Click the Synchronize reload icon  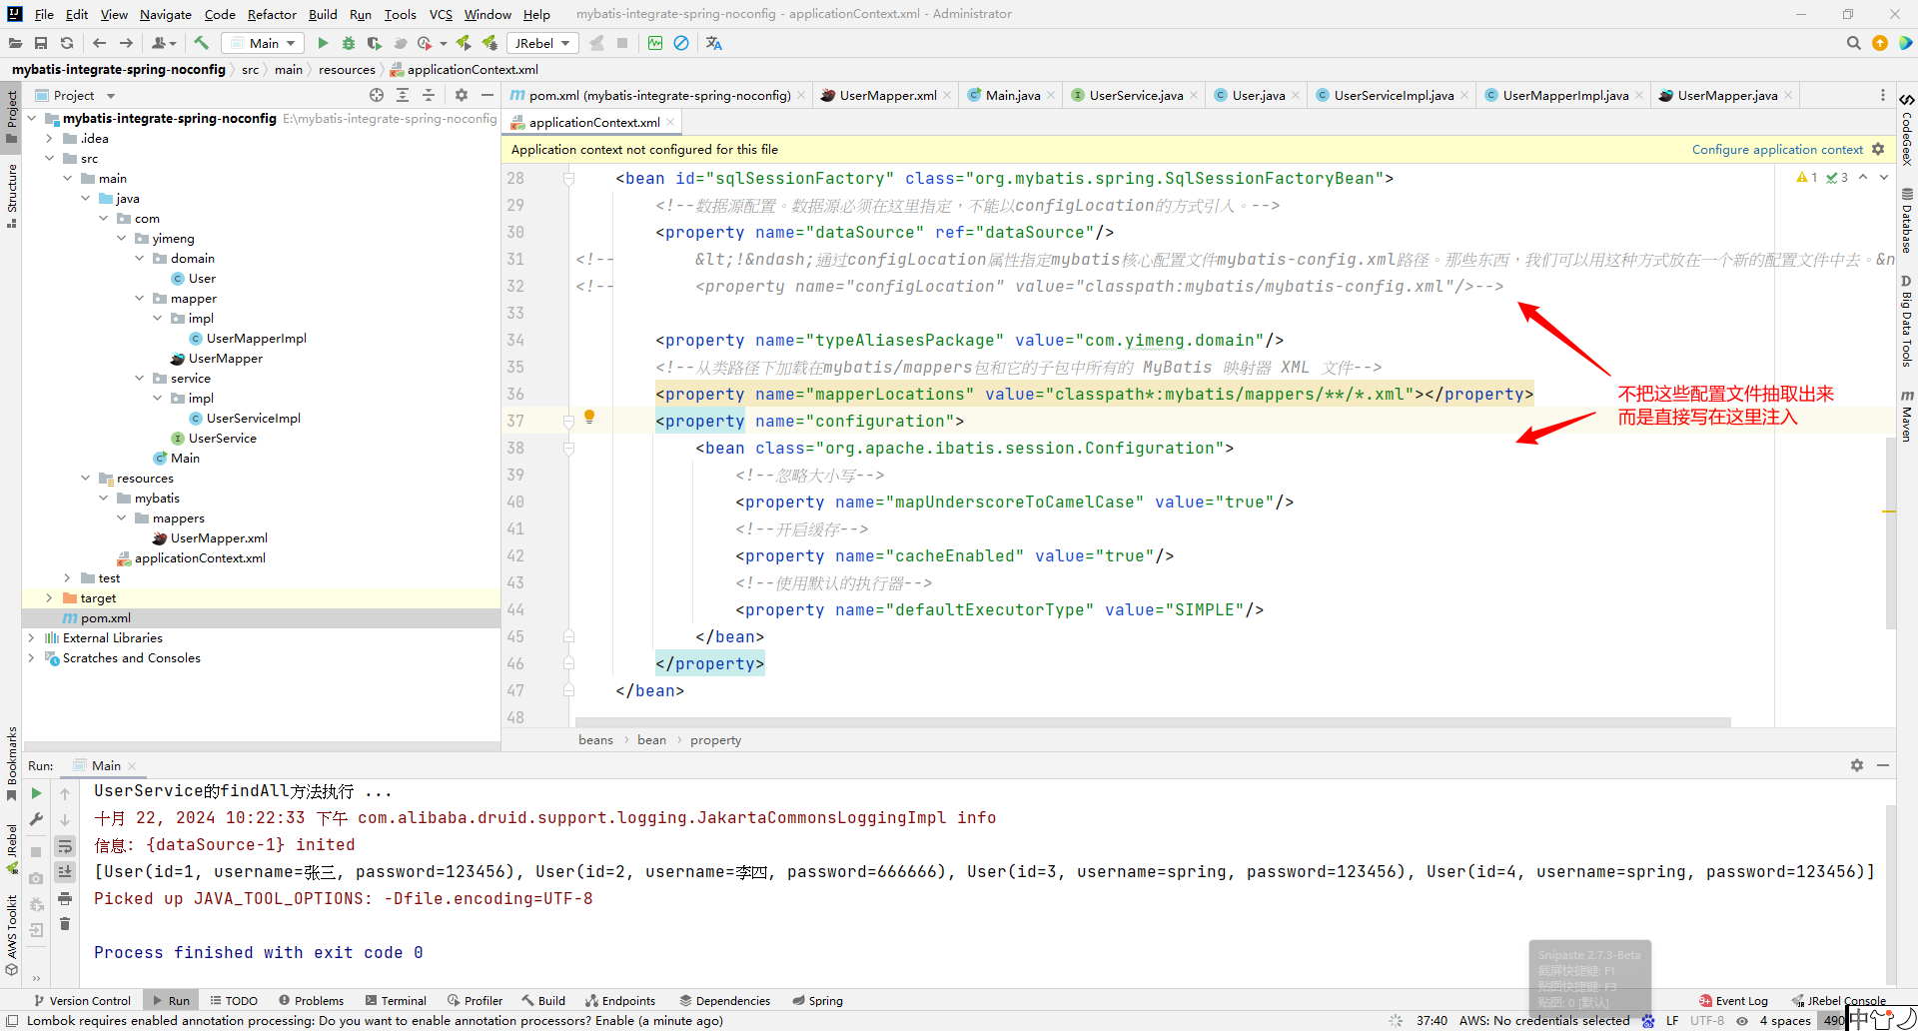67,43
